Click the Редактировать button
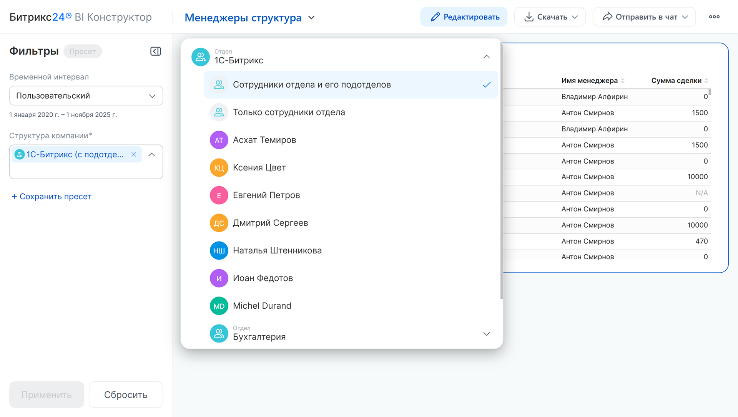 click(x=464, y=17)
